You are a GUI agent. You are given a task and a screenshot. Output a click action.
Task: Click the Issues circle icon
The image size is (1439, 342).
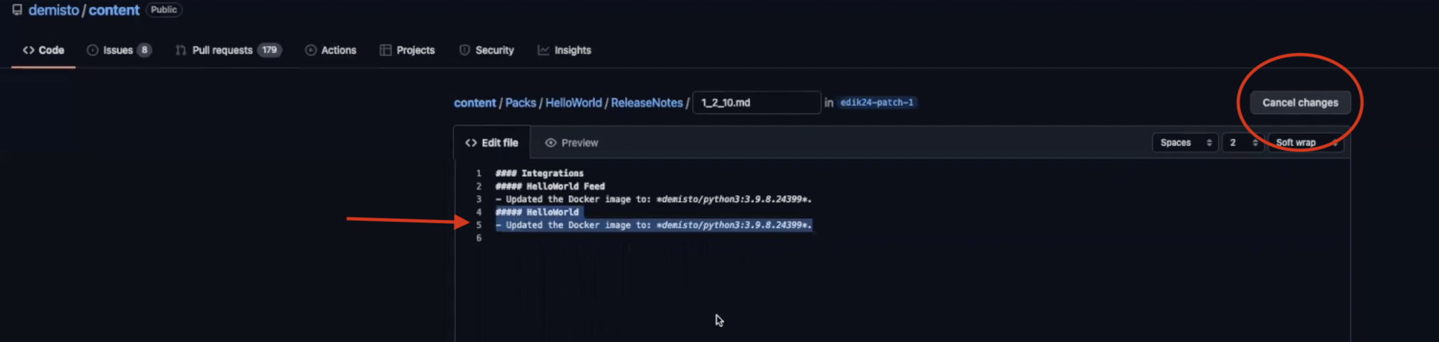pos(93,50)
